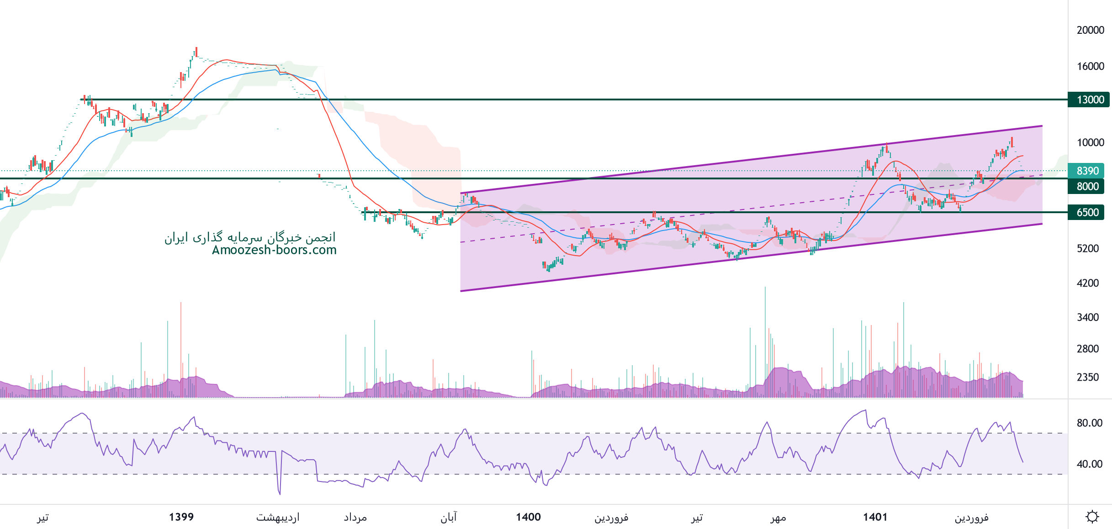Click the 80.00 RSI scale value

click(1089, 423)
